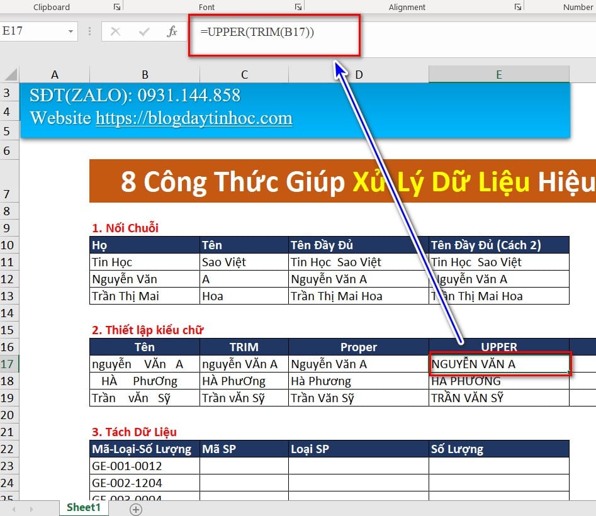Select the 'Mã-Loại-Số Lượng' header cell

tap(145, 449)
